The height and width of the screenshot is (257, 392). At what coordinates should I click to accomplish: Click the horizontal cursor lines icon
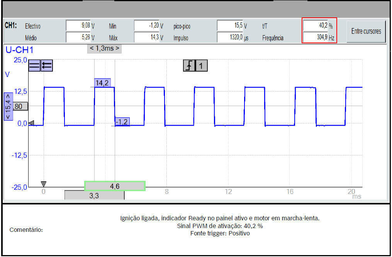click(35, 66)
